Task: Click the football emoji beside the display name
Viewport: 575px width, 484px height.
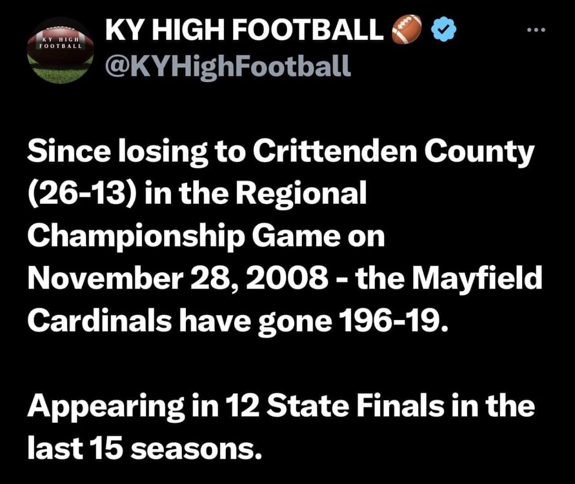Action: [x=407, y=29]
